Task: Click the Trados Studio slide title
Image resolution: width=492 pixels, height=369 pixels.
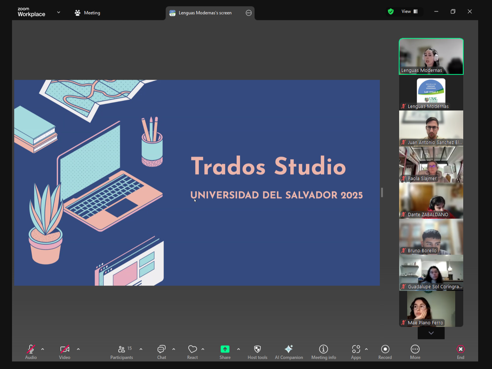Action: click(268, 166)
